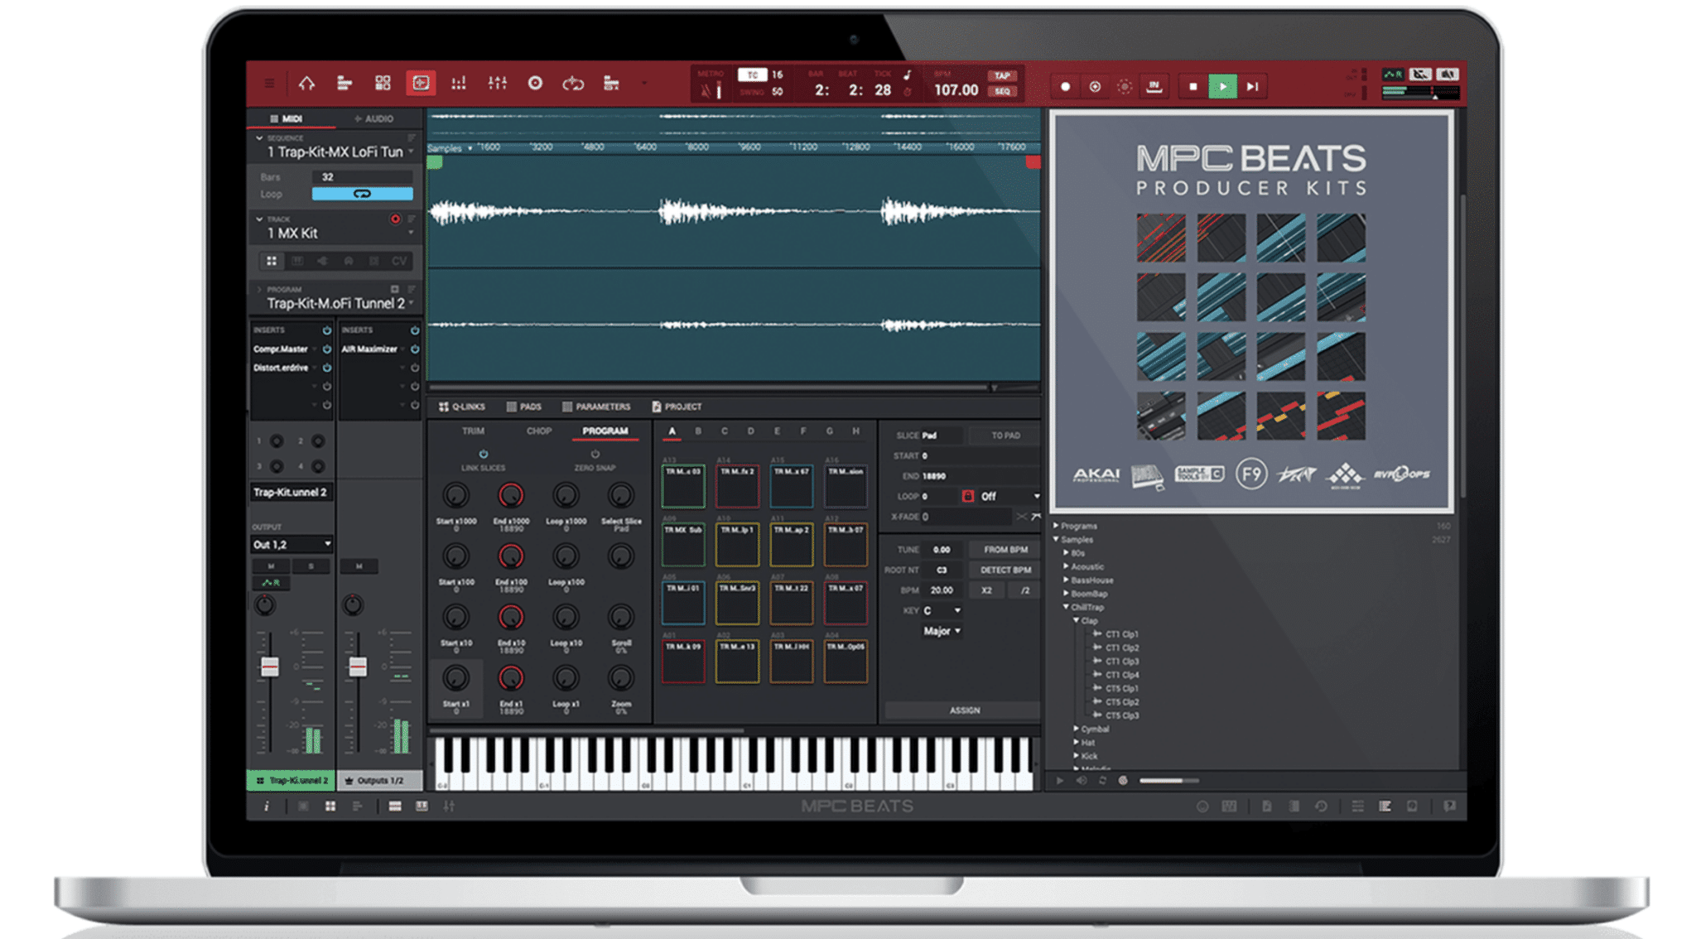The width and height of the screenshot is (1696, 939).
Task: Mute the Trap-Ki.unnel 2 channel
Action: coord(271,566)
